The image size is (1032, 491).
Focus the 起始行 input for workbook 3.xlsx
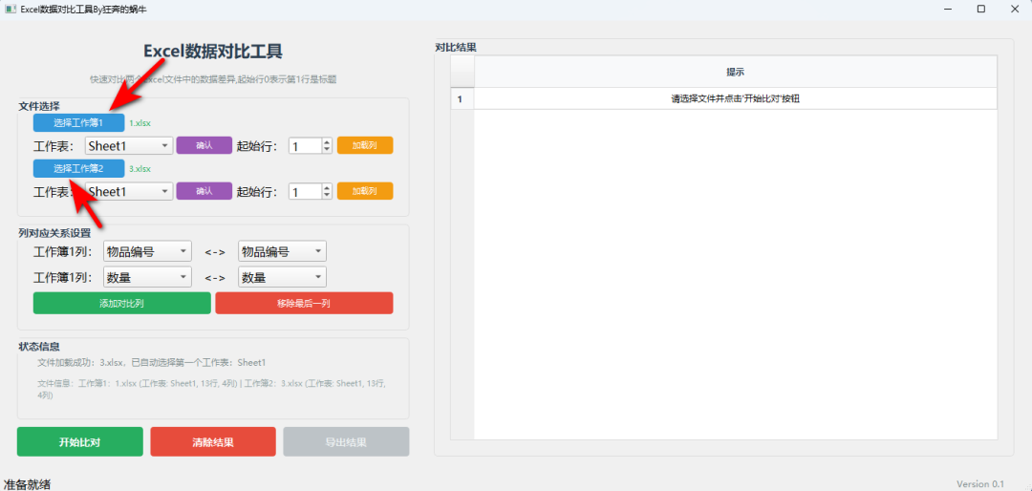pos(306,192)
